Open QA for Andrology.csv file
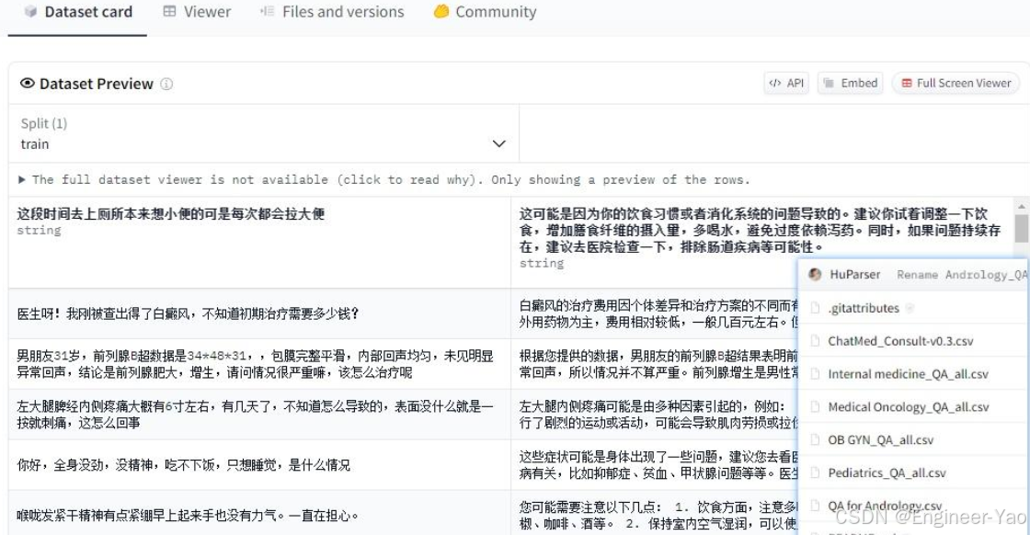Screen dimensions: 1030x535 (x=884, y=506)
